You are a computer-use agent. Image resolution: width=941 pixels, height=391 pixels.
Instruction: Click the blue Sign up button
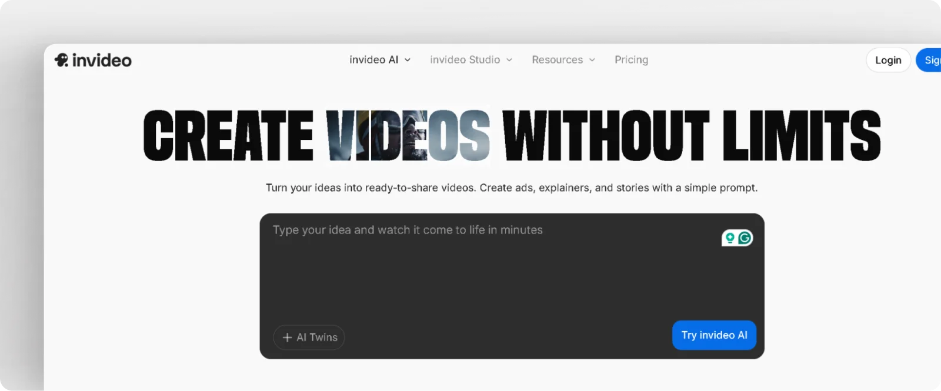point(930,60)
